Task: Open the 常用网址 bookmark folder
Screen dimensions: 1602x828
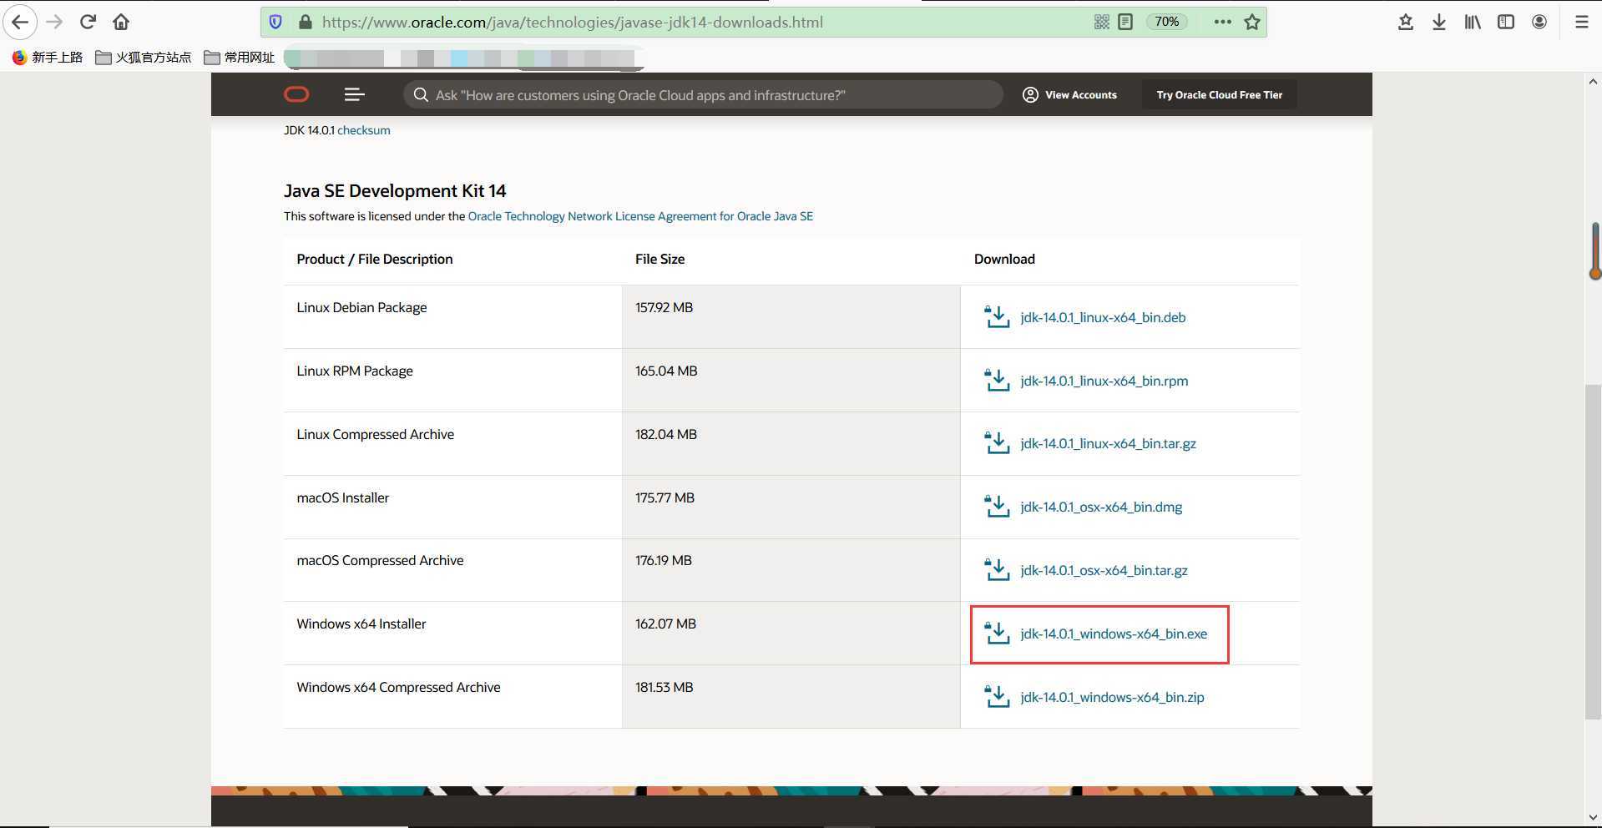Action: [240, 57]
